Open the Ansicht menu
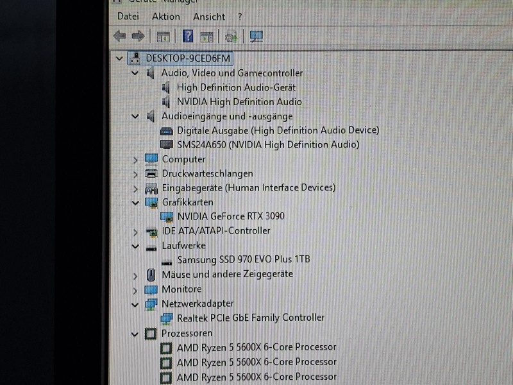The height and width of the screenshot is (385, 513). click(209, 16)
